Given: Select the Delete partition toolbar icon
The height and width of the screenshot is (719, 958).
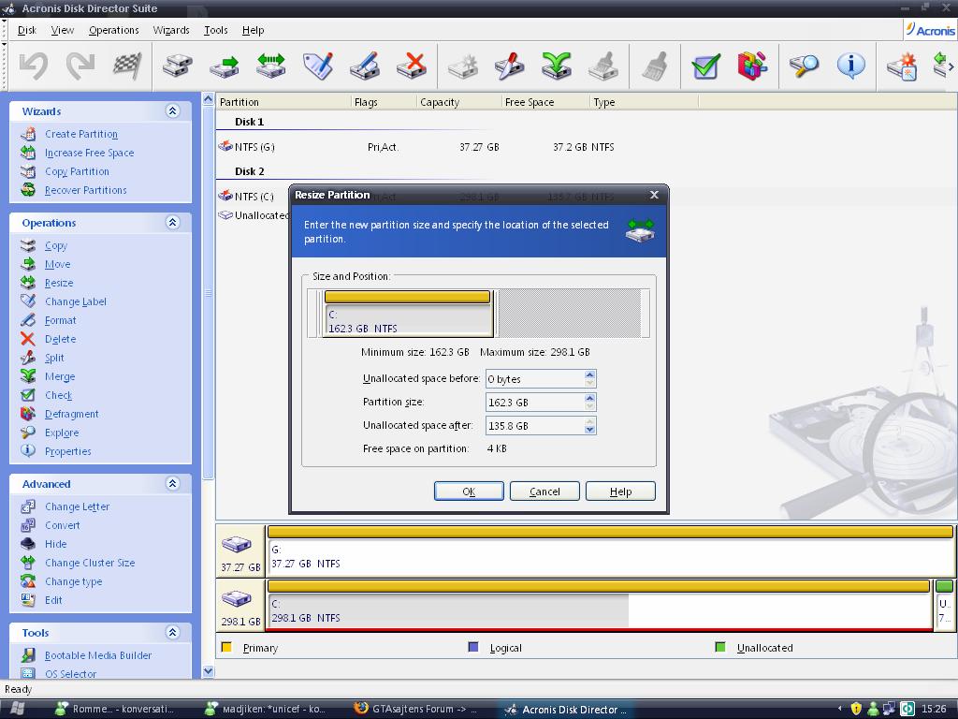Looking at the screenshot, I should coord(411,66).
